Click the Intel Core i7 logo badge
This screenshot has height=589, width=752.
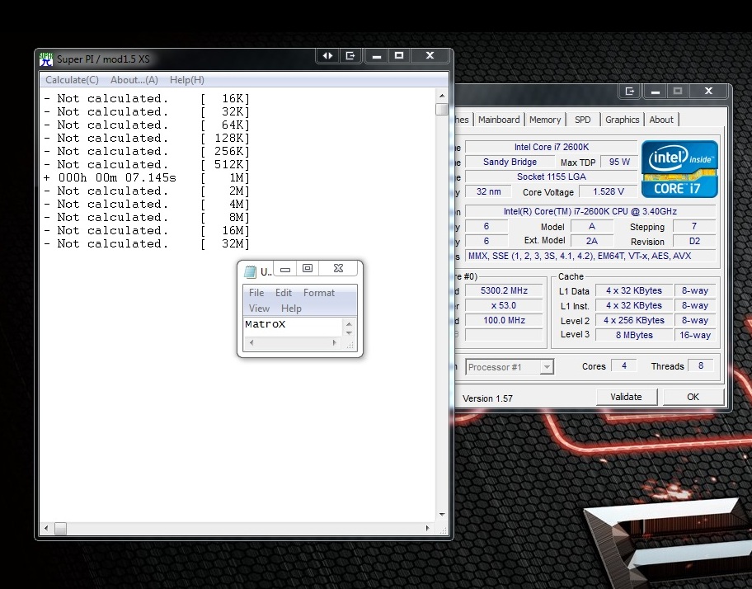pos(679,168)
